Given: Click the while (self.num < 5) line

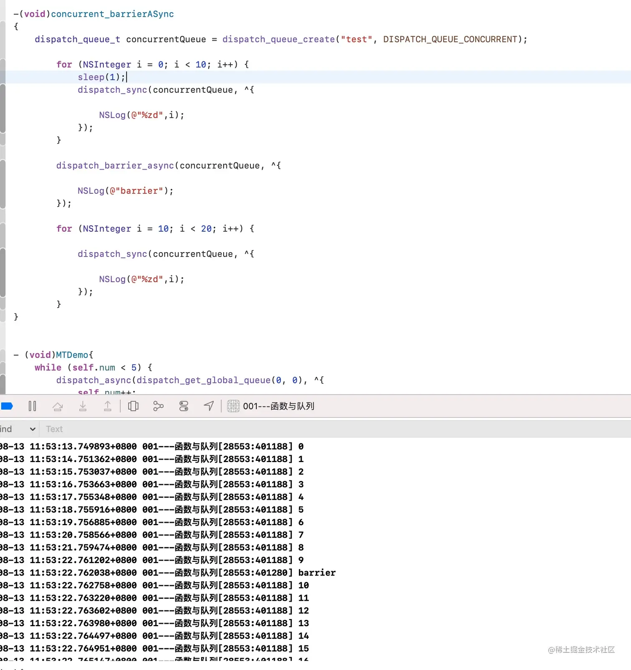Looking at the screenshot, I should (93, 367).
